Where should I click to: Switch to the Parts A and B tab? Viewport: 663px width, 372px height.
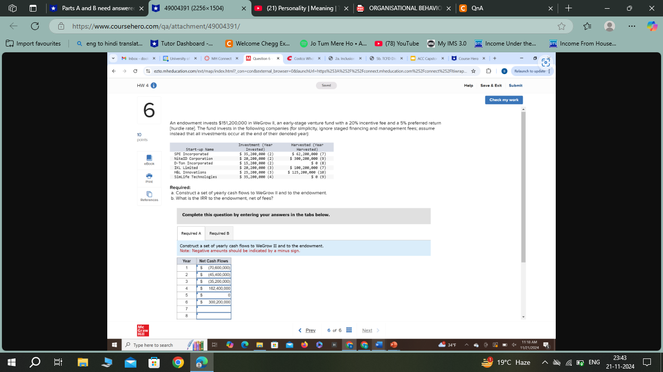pos(98,8)
